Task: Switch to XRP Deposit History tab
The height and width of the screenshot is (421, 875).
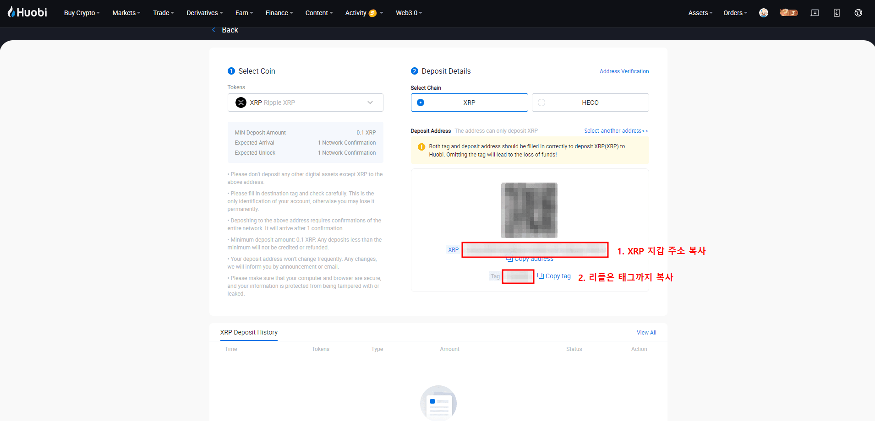Action: [249, 332]
